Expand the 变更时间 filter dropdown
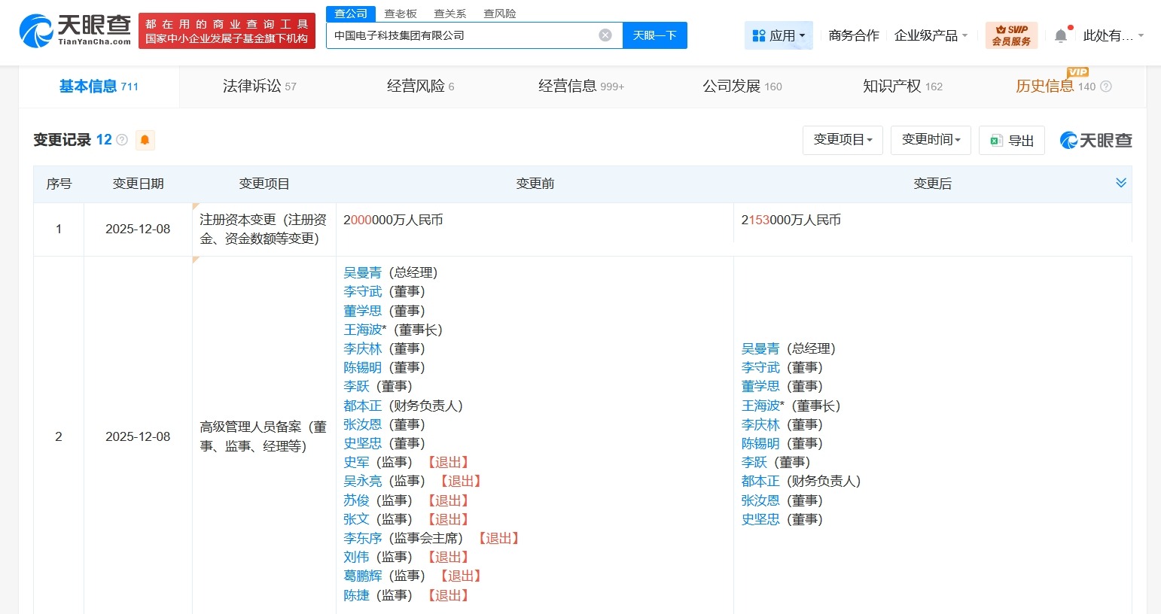 click(931, 140)
